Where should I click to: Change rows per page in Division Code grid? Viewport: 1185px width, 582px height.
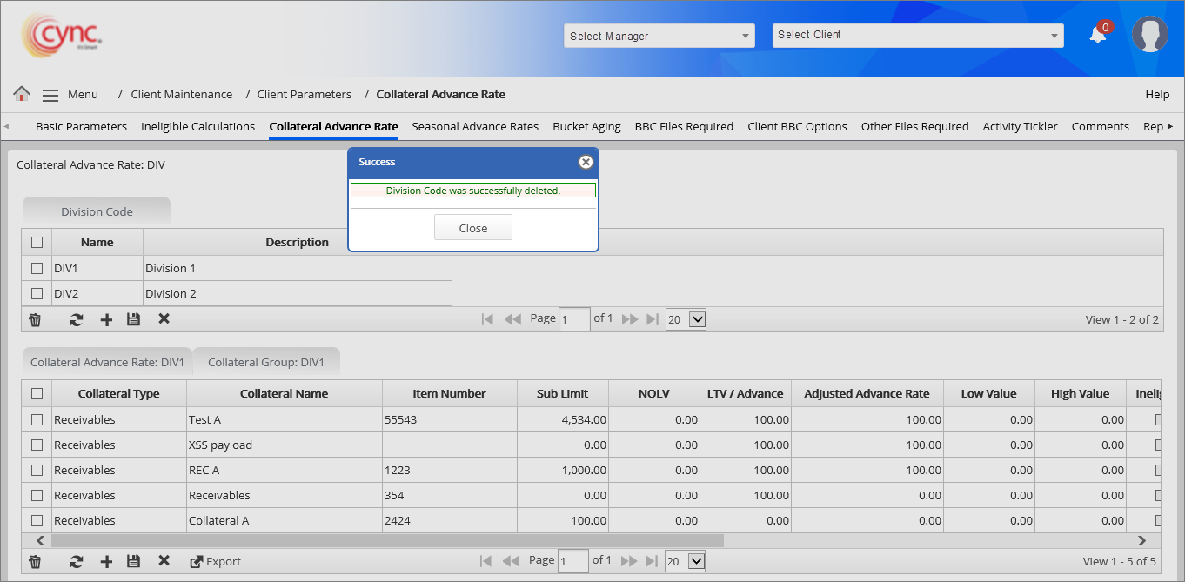pos(685,319)
